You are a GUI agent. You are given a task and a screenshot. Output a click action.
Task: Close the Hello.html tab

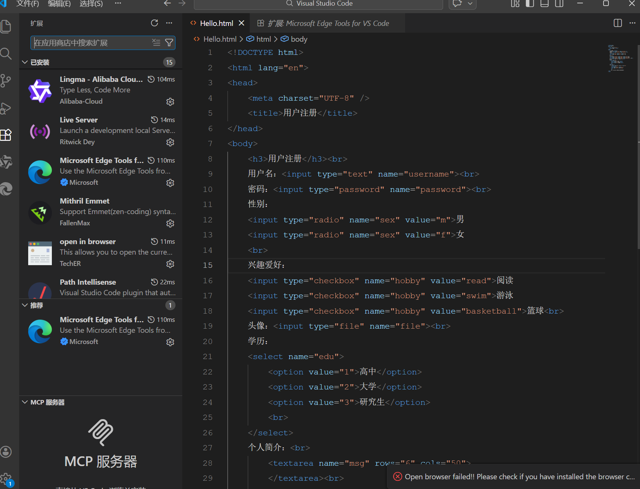242,23
